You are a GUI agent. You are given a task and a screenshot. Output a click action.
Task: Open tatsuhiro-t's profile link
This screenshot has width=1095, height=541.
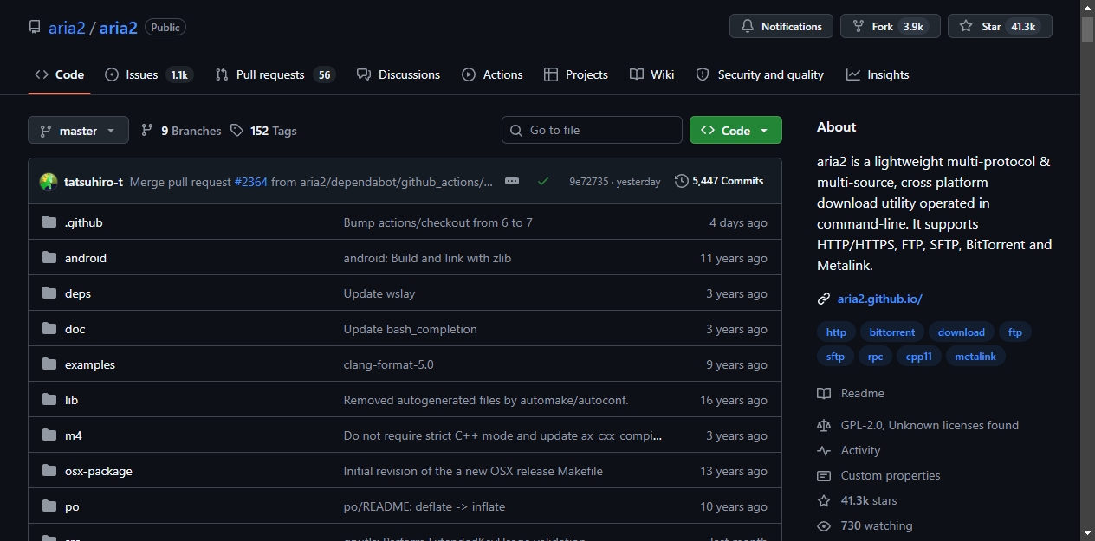[x=94, y=182]
